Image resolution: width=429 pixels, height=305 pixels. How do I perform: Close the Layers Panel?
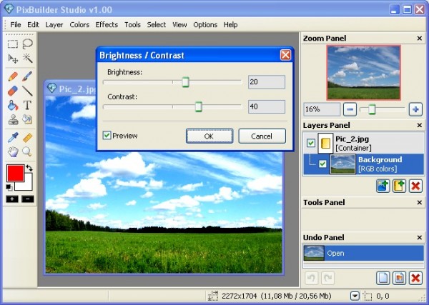coord(419,126)
